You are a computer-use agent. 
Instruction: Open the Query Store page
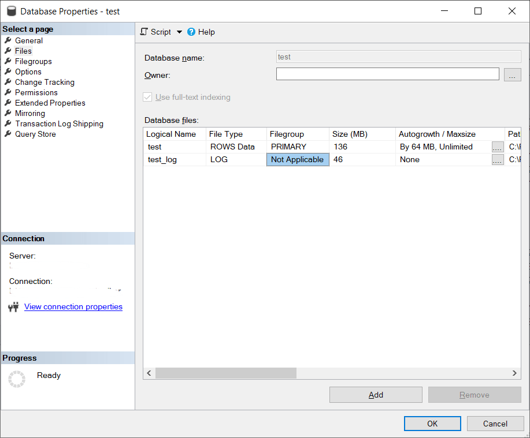click(34, 134)
